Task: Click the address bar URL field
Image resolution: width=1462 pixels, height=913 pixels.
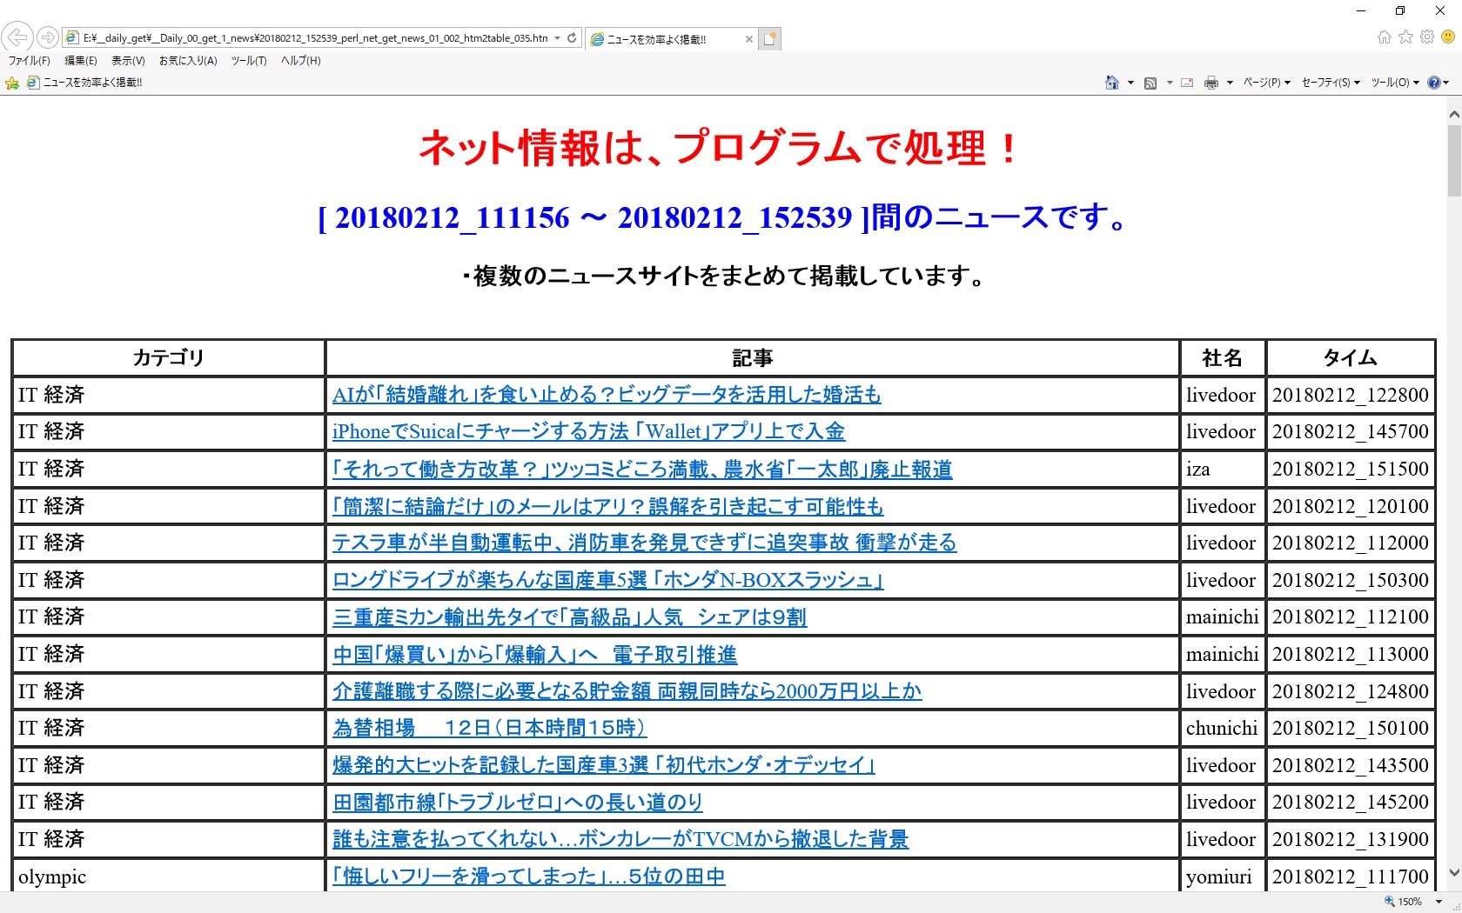Action: click(315, 37)
